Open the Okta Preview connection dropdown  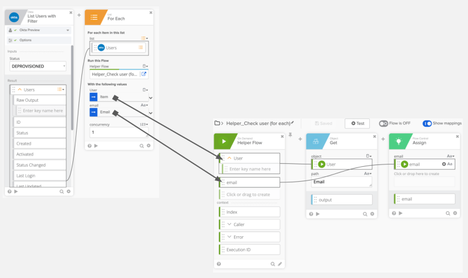point(38,30)
